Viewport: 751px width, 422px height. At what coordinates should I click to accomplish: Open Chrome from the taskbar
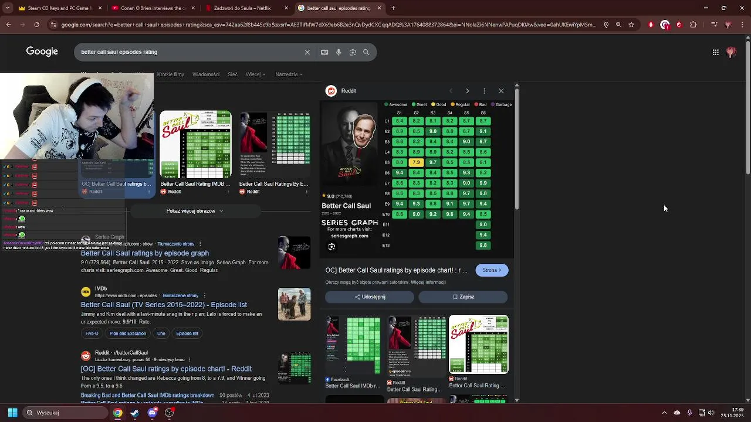coord(118,413)
